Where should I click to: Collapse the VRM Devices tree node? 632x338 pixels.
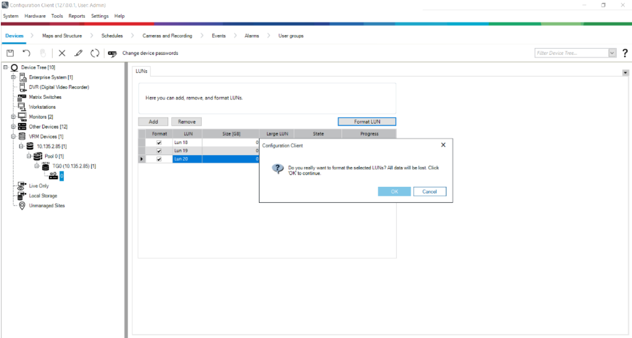13,136
